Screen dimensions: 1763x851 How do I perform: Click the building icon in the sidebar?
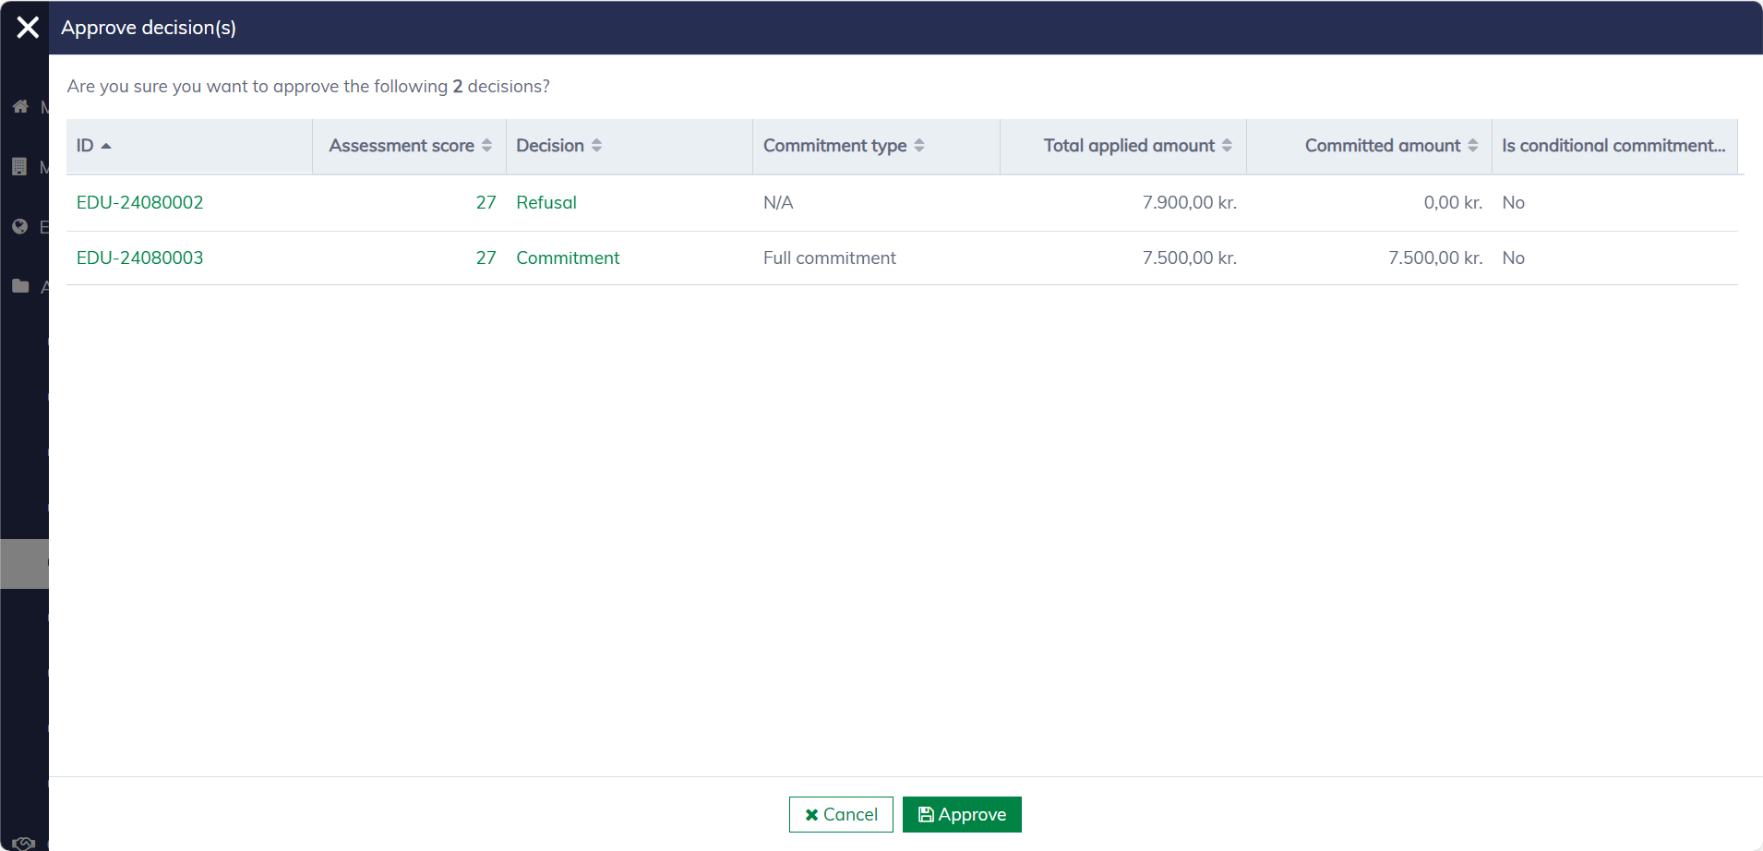click(19, 167)
